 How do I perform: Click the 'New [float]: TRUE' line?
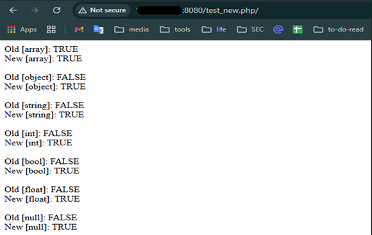pyautogui.click(x=42, y=199)
